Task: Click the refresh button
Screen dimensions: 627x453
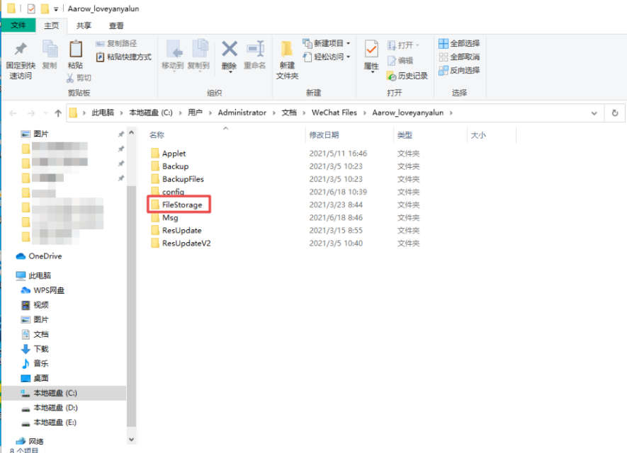Action: click(x=615, y=113)
